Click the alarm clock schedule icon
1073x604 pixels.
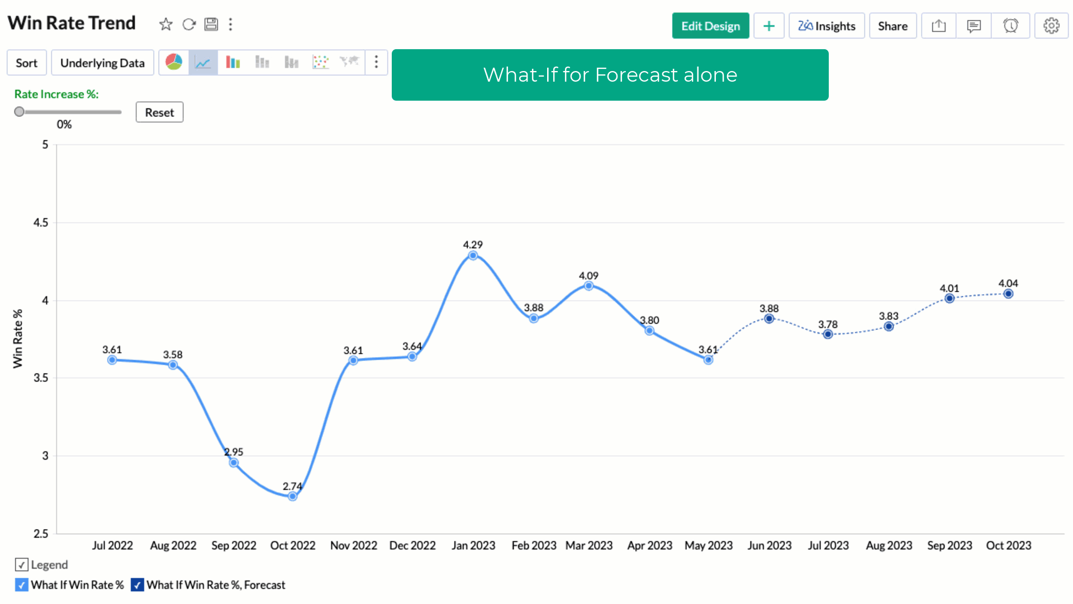pos(1010,26)
